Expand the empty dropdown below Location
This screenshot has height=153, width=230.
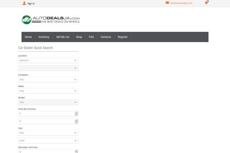[48, 68]
